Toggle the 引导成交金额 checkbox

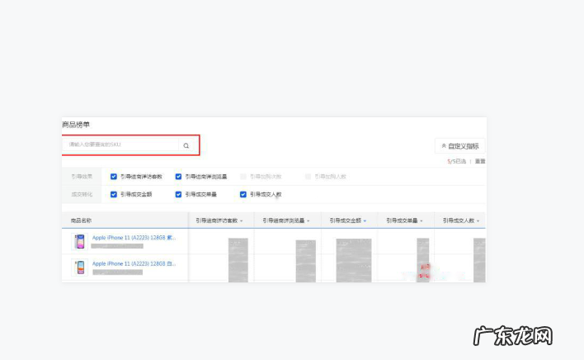(114, 195)
